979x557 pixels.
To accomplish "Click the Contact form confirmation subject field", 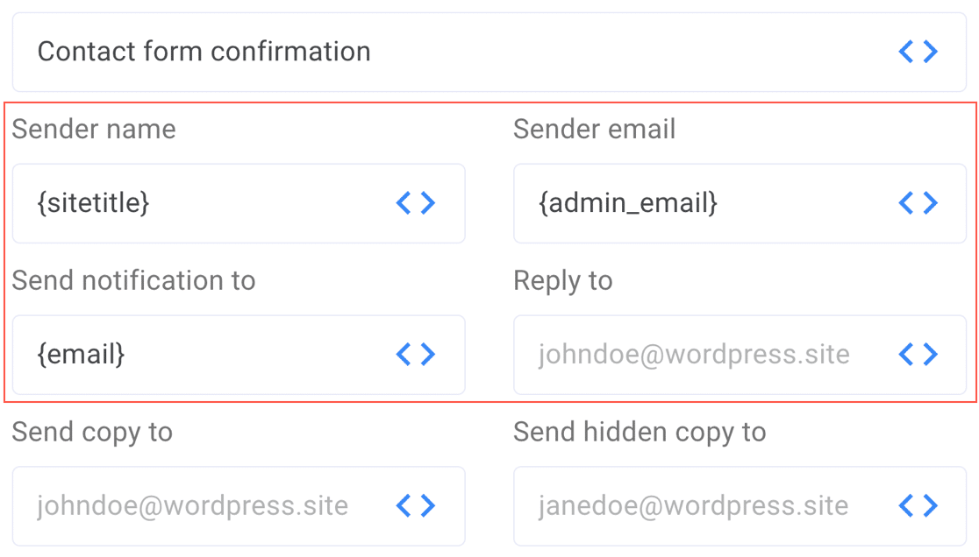I will 489,52.
